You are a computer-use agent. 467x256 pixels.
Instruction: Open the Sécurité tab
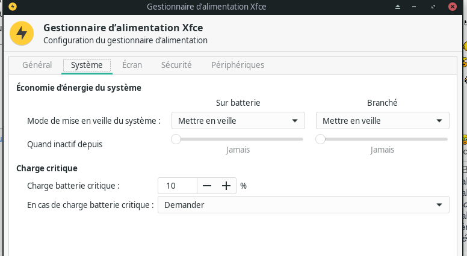[176, 65]
